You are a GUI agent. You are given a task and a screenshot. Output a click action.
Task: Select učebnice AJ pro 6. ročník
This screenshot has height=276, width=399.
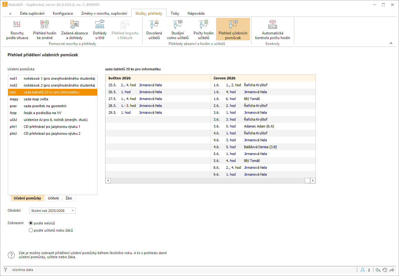53,120
